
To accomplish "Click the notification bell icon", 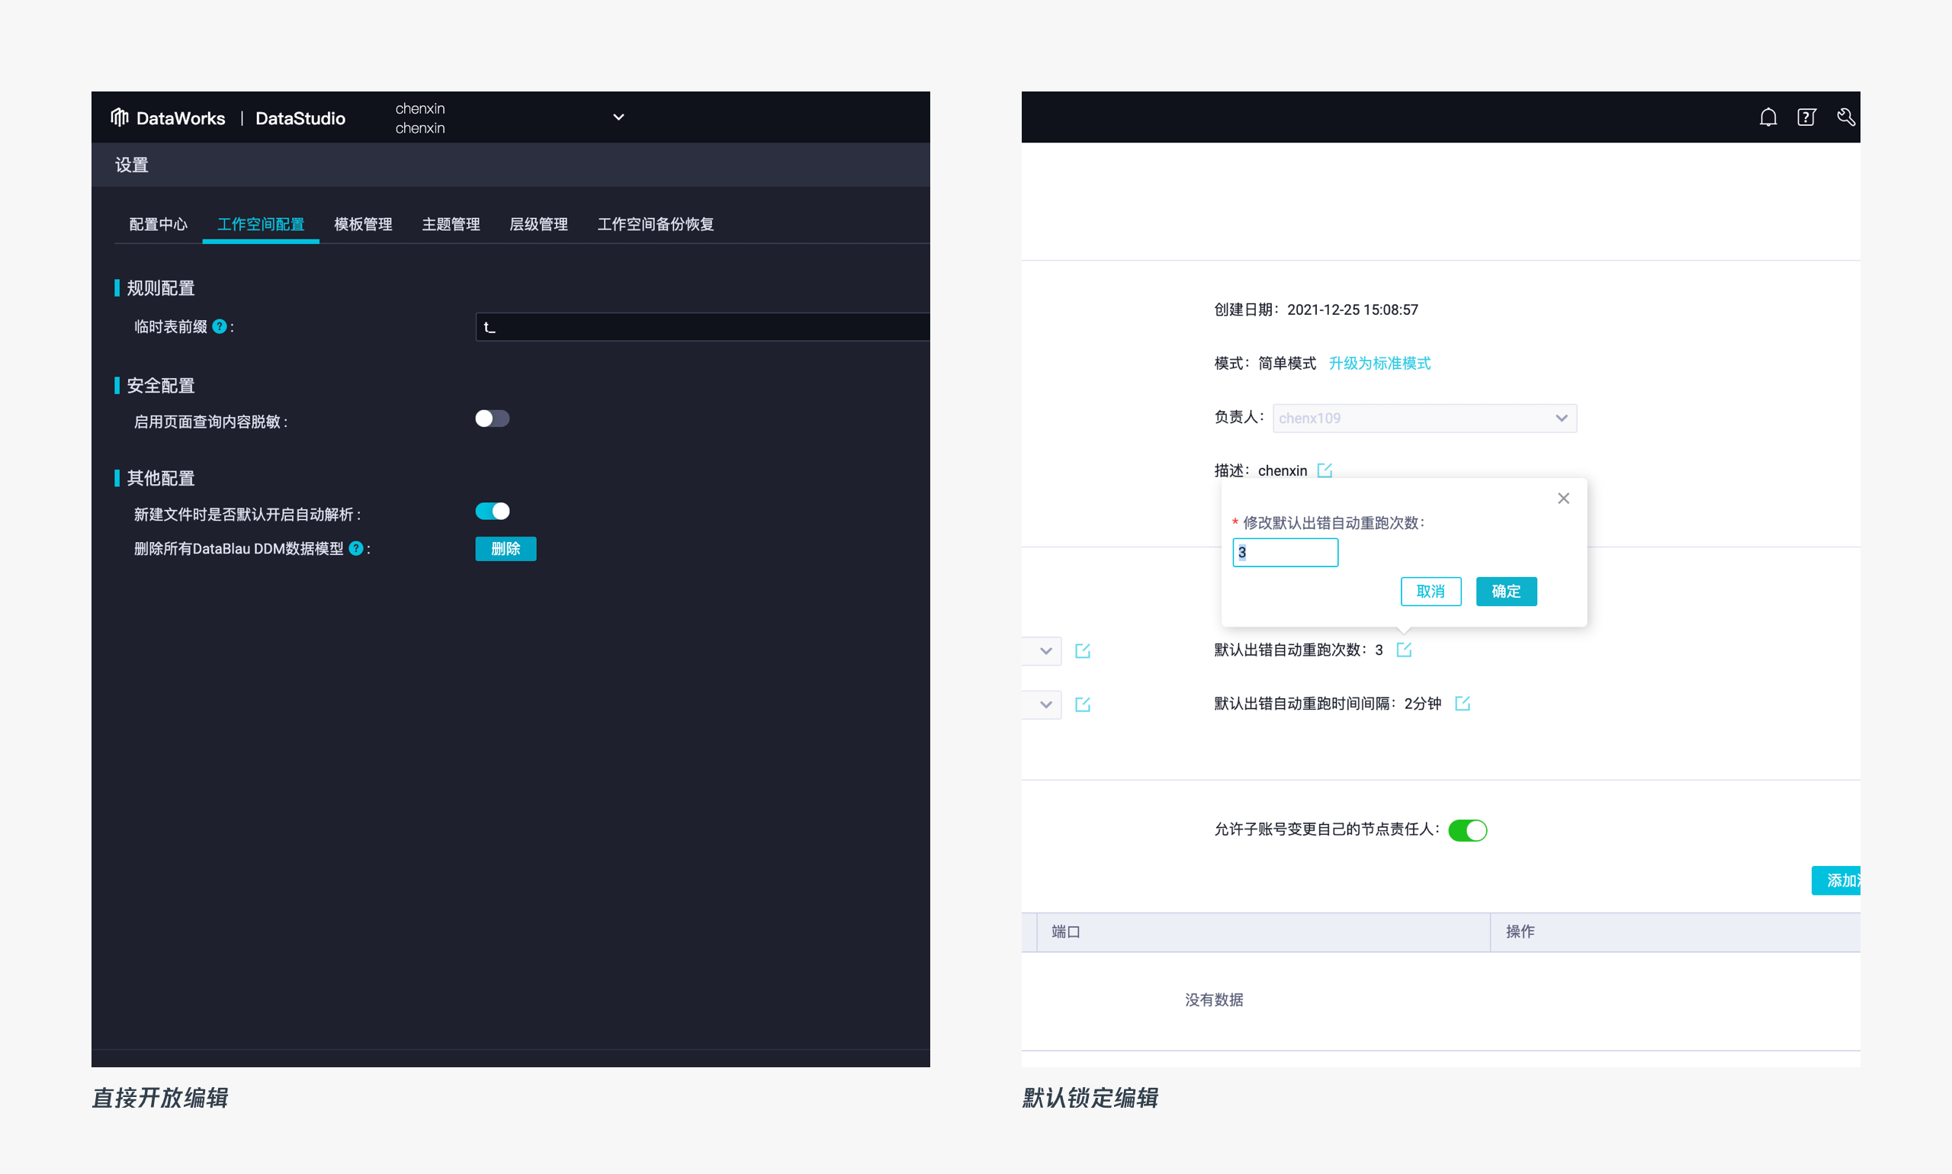I will pos(1767,118).
